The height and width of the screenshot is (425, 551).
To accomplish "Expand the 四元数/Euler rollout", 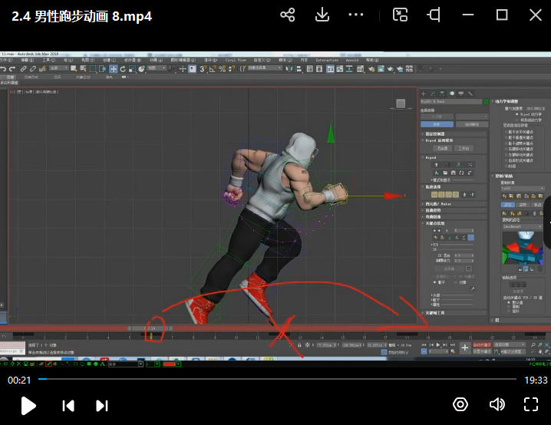I will pos(439,203).
